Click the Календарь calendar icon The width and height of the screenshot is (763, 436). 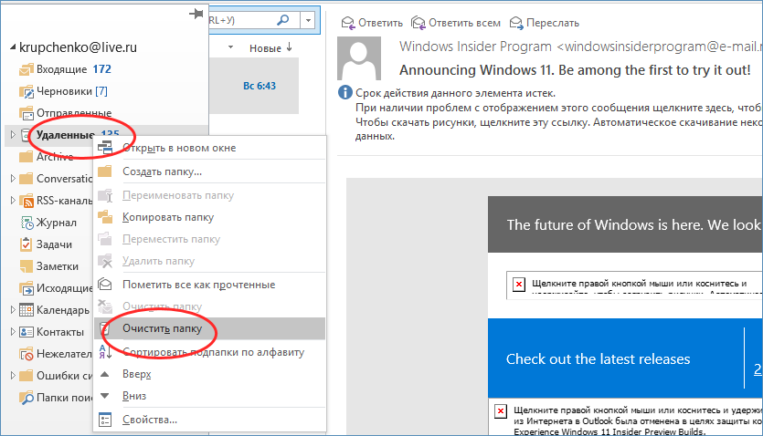(26, 310)
